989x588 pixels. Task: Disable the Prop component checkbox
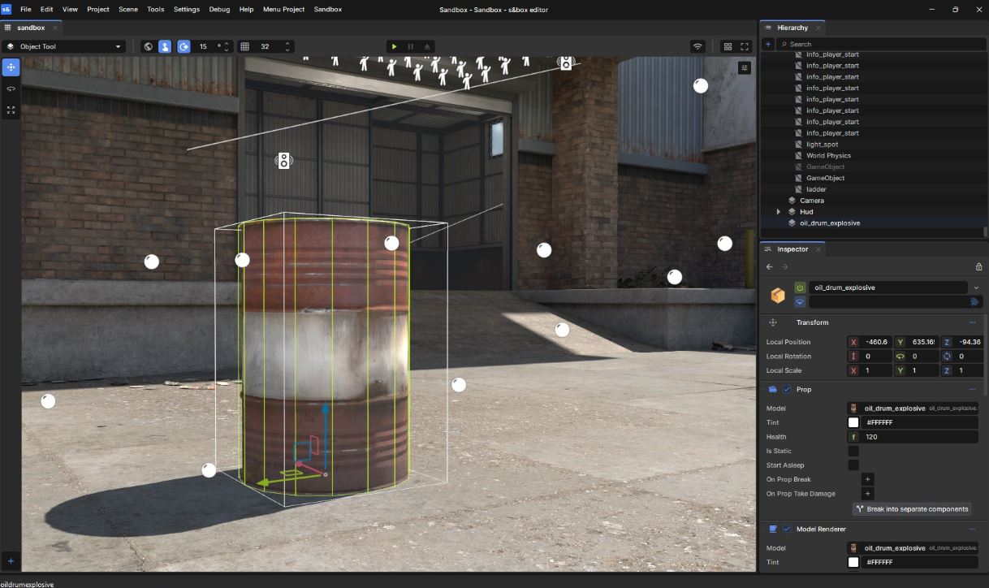tap(787, 390)
